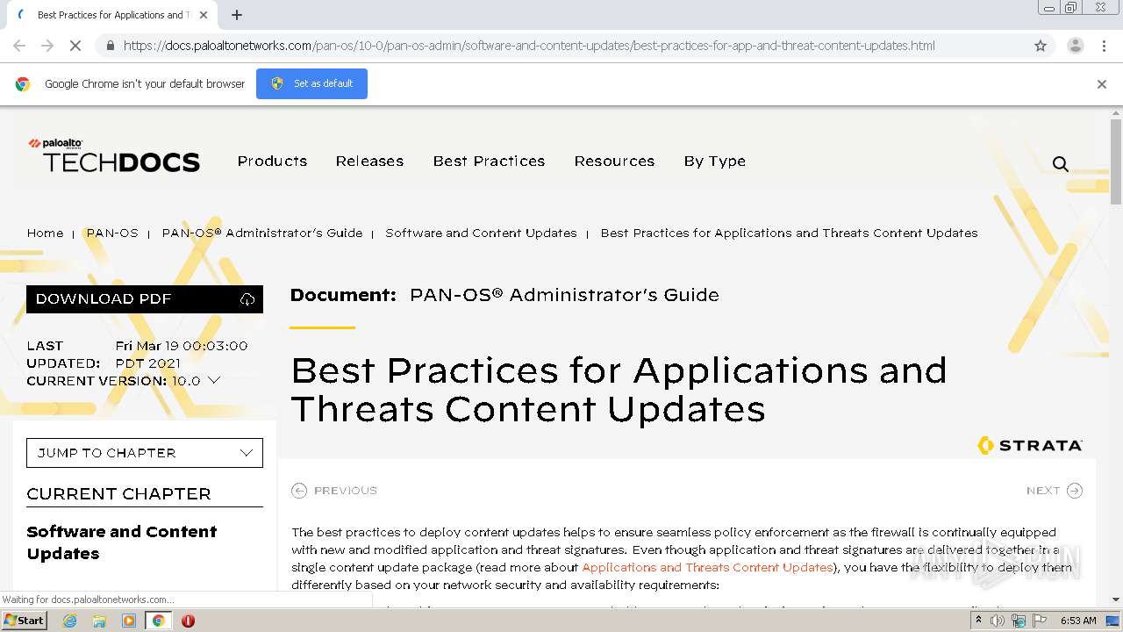Dismiss the default browser notification bar
Screen dimensions: 1123x632
tap(1102, 84)
